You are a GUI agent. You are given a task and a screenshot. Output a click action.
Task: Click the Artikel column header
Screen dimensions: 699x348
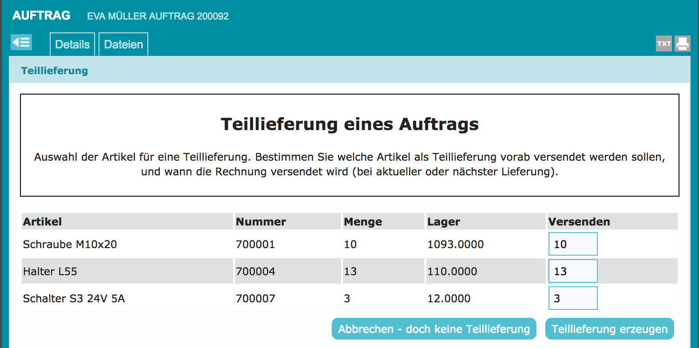click(x=43, y=221)
